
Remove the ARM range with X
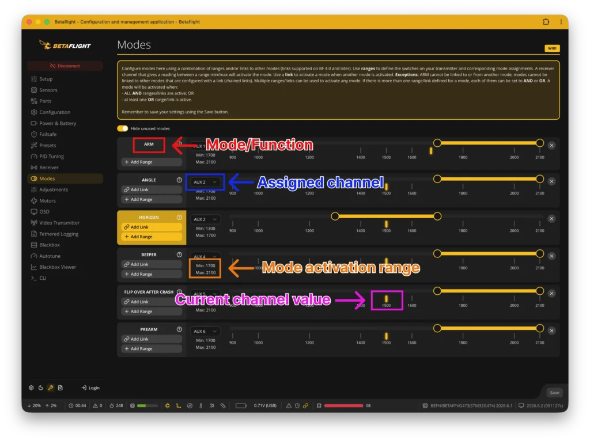(x=551, y=145)
